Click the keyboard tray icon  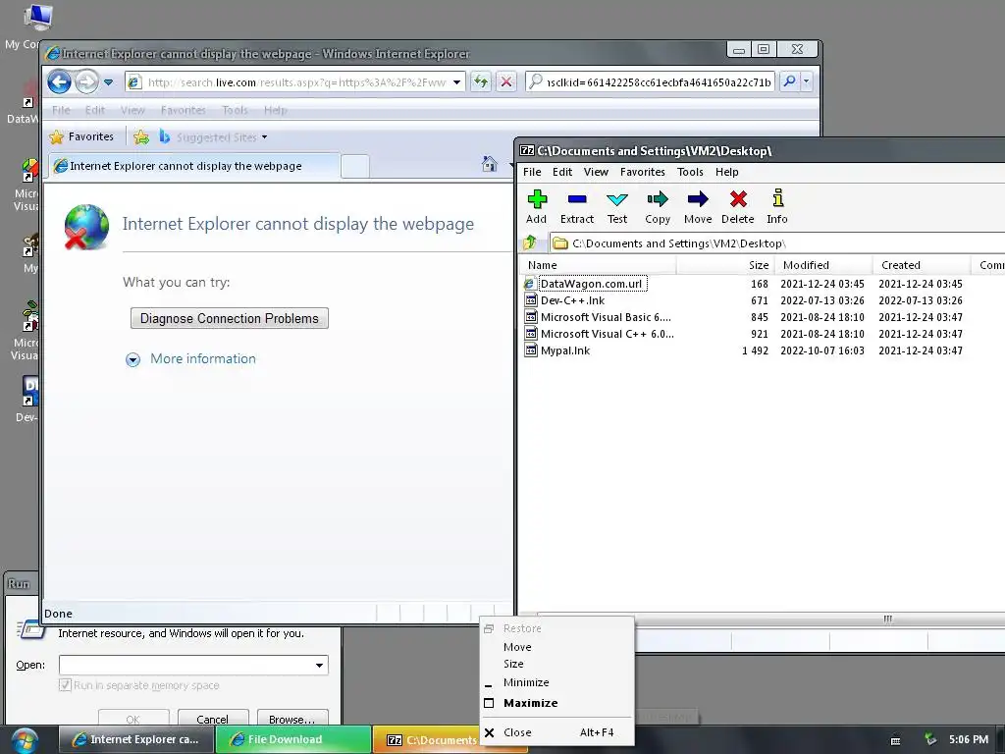tap(895, 740)
